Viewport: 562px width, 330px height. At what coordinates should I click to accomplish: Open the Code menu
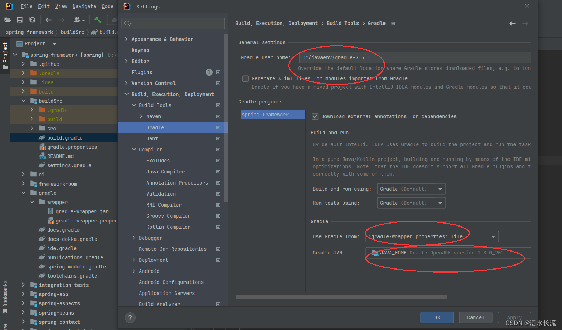tap(108, 6)
